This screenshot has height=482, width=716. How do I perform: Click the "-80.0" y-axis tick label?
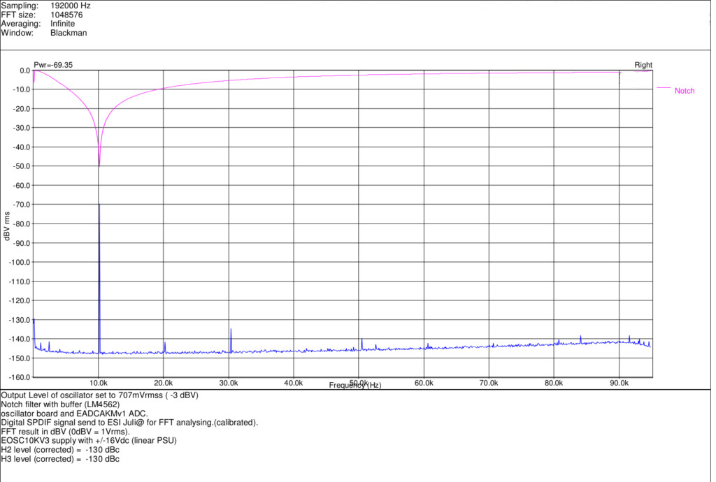(22, 224)
